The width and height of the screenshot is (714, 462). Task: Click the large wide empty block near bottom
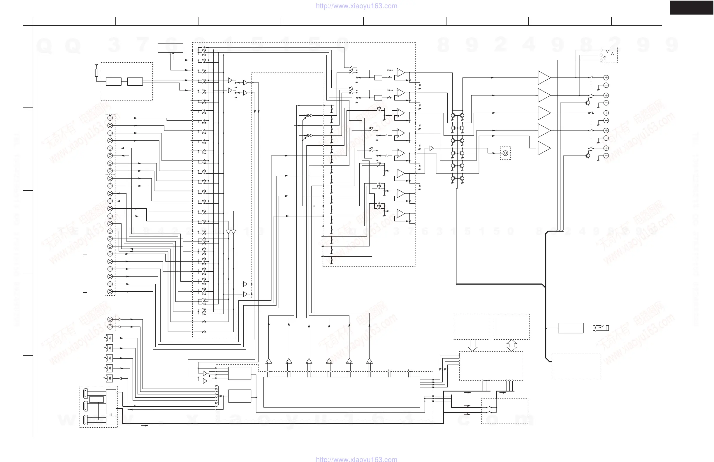pyautogui.click(x=341, y=392)
